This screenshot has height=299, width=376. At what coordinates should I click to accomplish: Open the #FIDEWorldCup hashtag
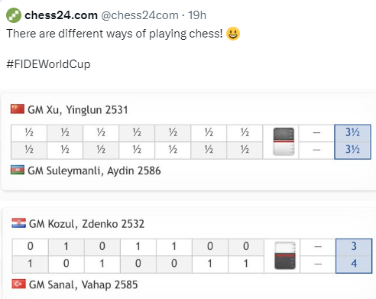coord(48,64)
